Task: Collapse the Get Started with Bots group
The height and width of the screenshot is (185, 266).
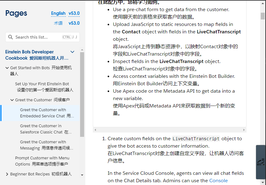Action: pos(7,68)
